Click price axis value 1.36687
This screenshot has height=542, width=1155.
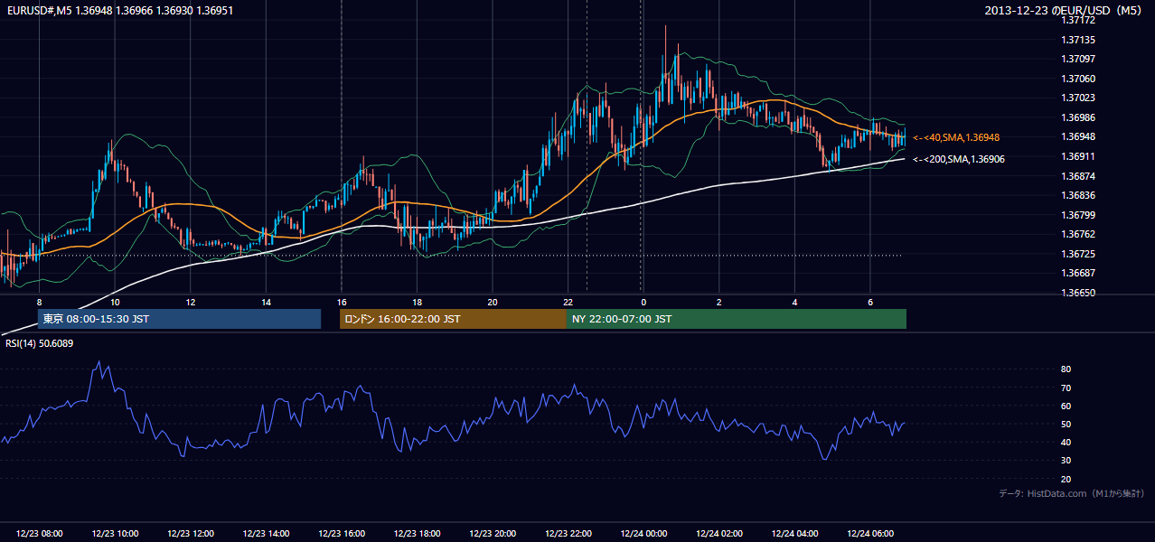click(x=1078, y=273)
